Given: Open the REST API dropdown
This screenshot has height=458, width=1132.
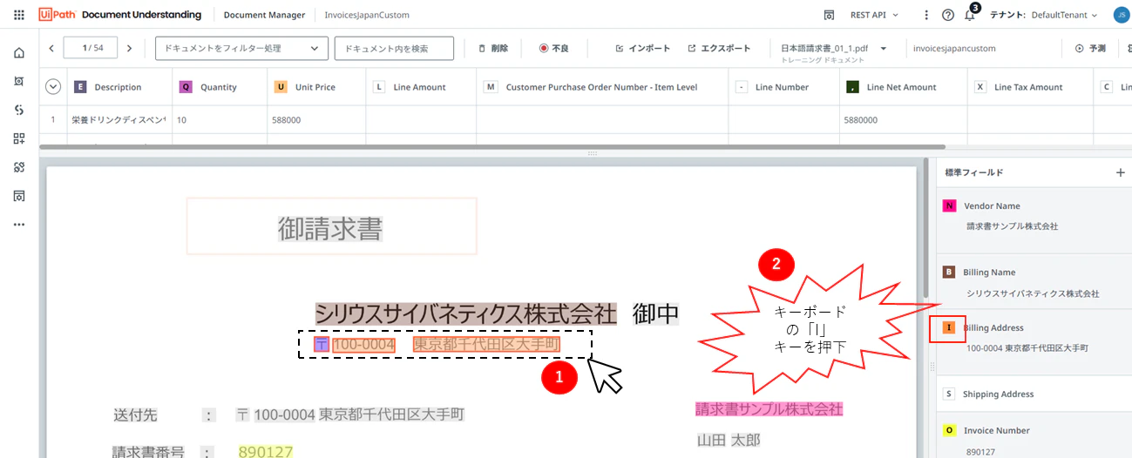Looking at the screenshot, I should tap(874, 15).
